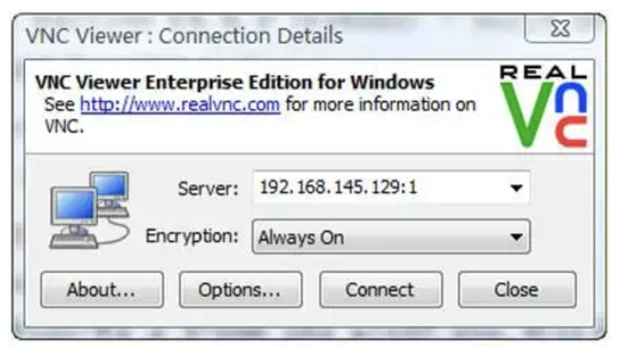This screenshot has width=619, height=354.
Task: Click the Close button at bottom
Action: (x=517, y=290)
